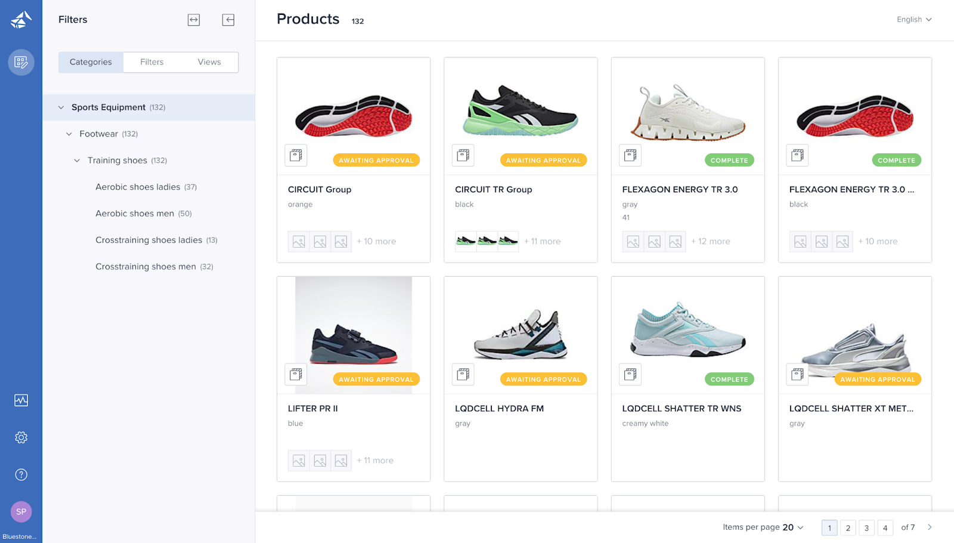The width and height of the screenshot is (954, 543).
Task: Click the FLEXAGON ENERGY TR 3.0 black shoe image
Action: coord(855,115)
